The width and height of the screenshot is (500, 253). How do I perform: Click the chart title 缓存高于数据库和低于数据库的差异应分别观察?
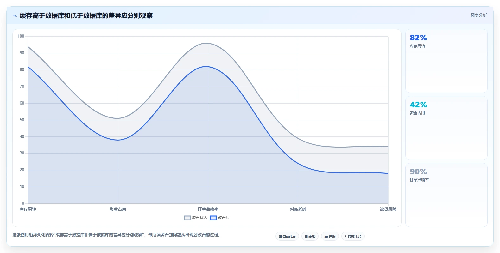tap(86, 15)
